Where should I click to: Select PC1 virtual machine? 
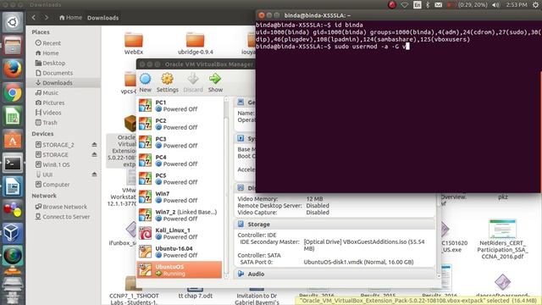click(x=180, y=105)
